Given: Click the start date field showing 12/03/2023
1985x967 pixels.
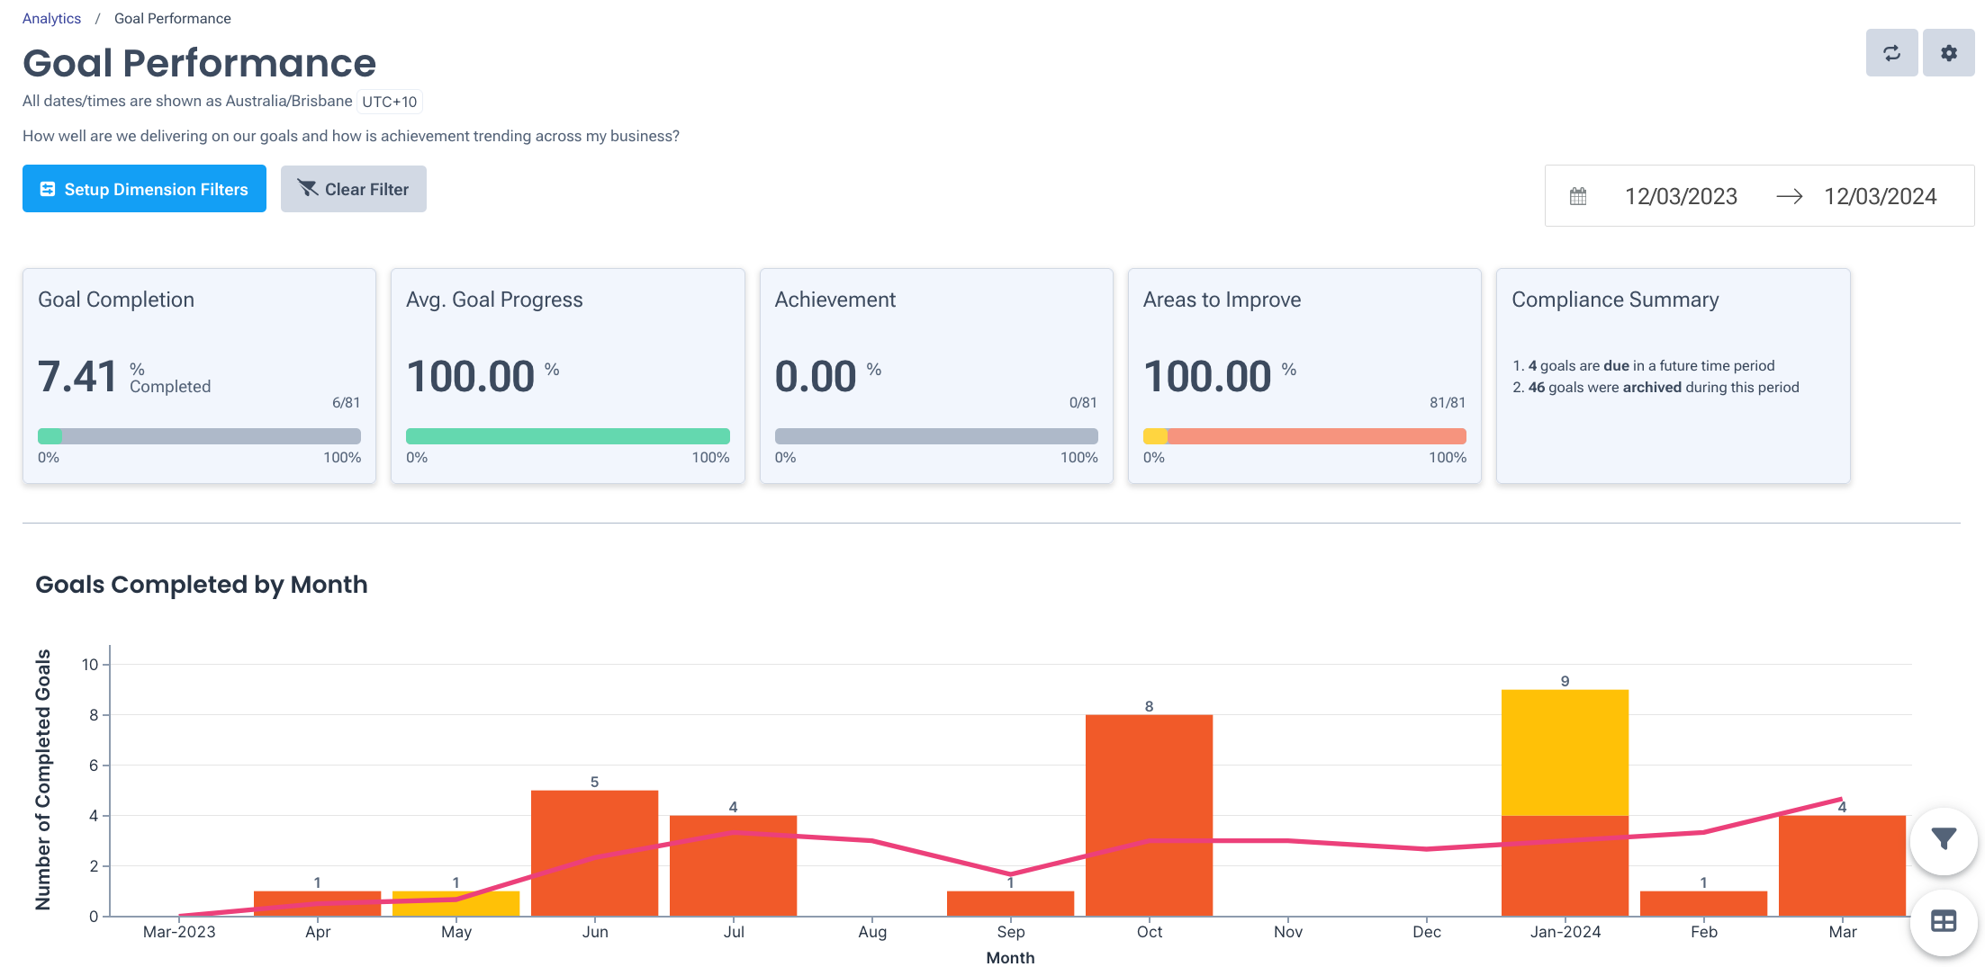Looking at the screenshot, I should pos(1681,196).
